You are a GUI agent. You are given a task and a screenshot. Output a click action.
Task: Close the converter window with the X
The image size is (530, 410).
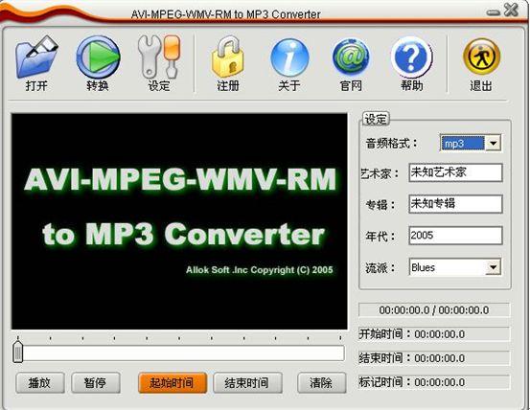(x=511, y=10)
